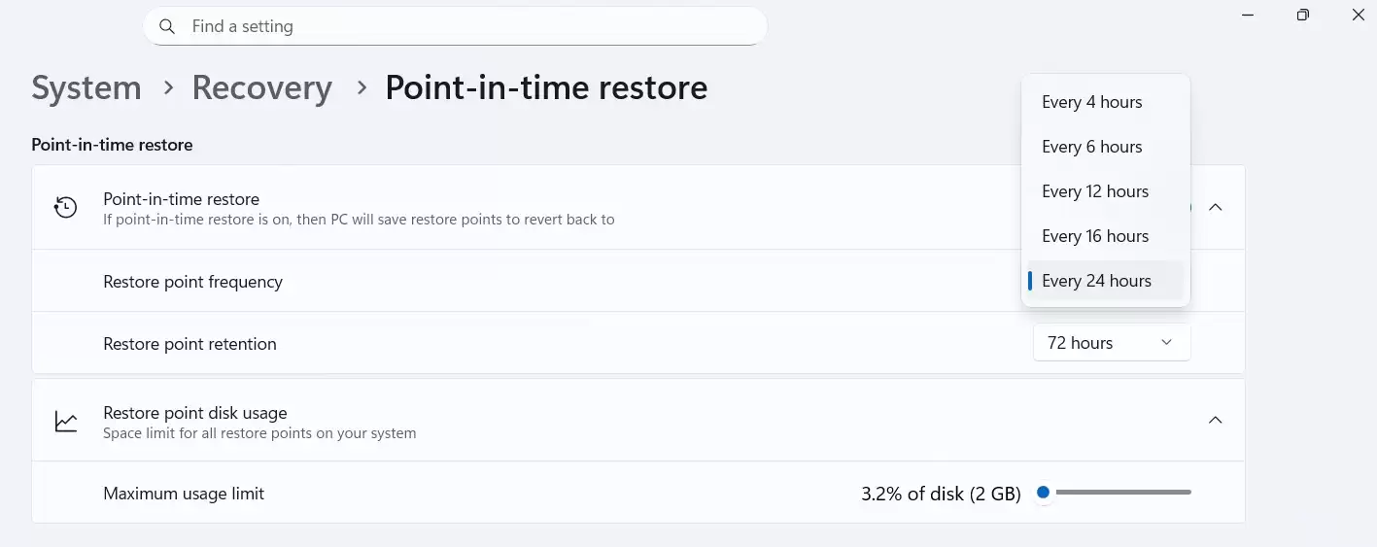The height and width of the screenshot is (547, 1377).
Task: Click the search magnifier icon
Action: (167, 26)
